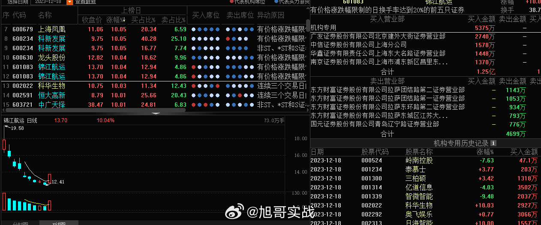Image resolution: width=541 pixels, height=225 pixels.
Task: Click the 查看最新 link
Action: (x=85, y=2)
